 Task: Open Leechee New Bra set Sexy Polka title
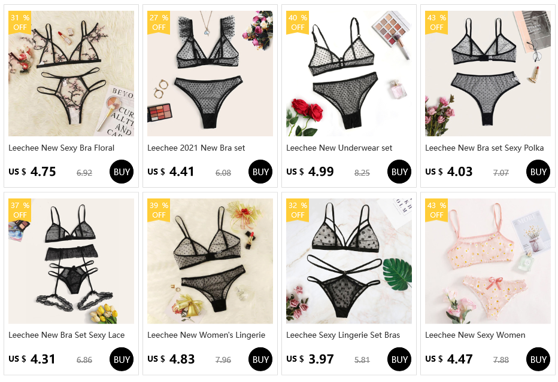(484, 148)
